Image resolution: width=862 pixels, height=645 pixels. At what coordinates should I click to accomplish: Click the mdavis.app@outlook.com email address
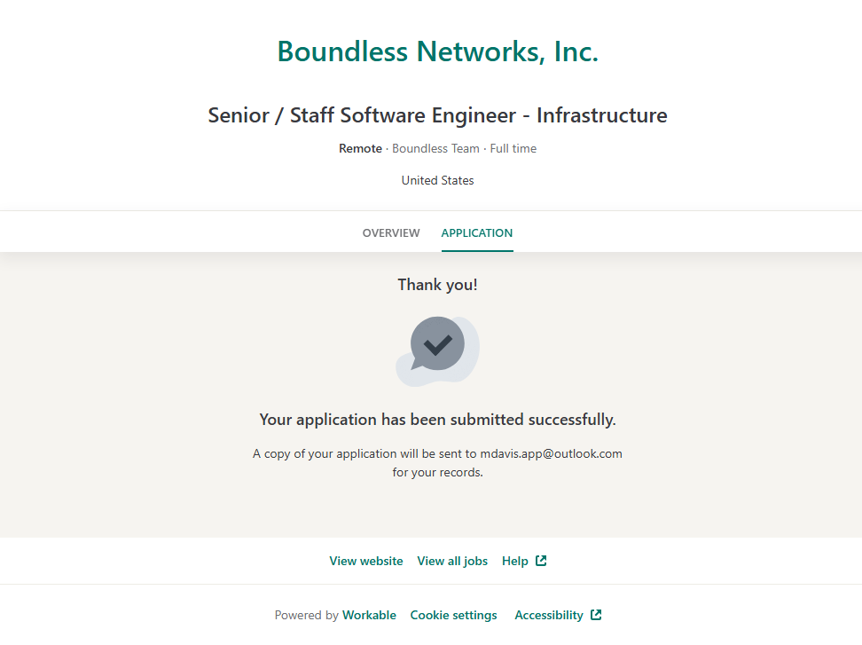[x=551, y=453]
